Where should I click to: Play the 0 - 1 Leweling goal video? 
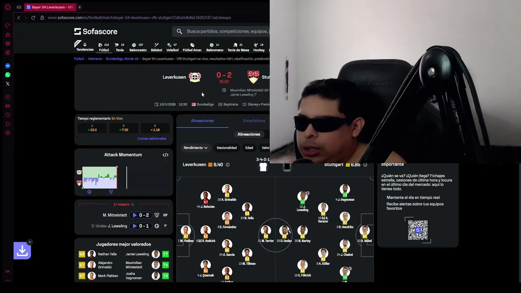(135, 226)
